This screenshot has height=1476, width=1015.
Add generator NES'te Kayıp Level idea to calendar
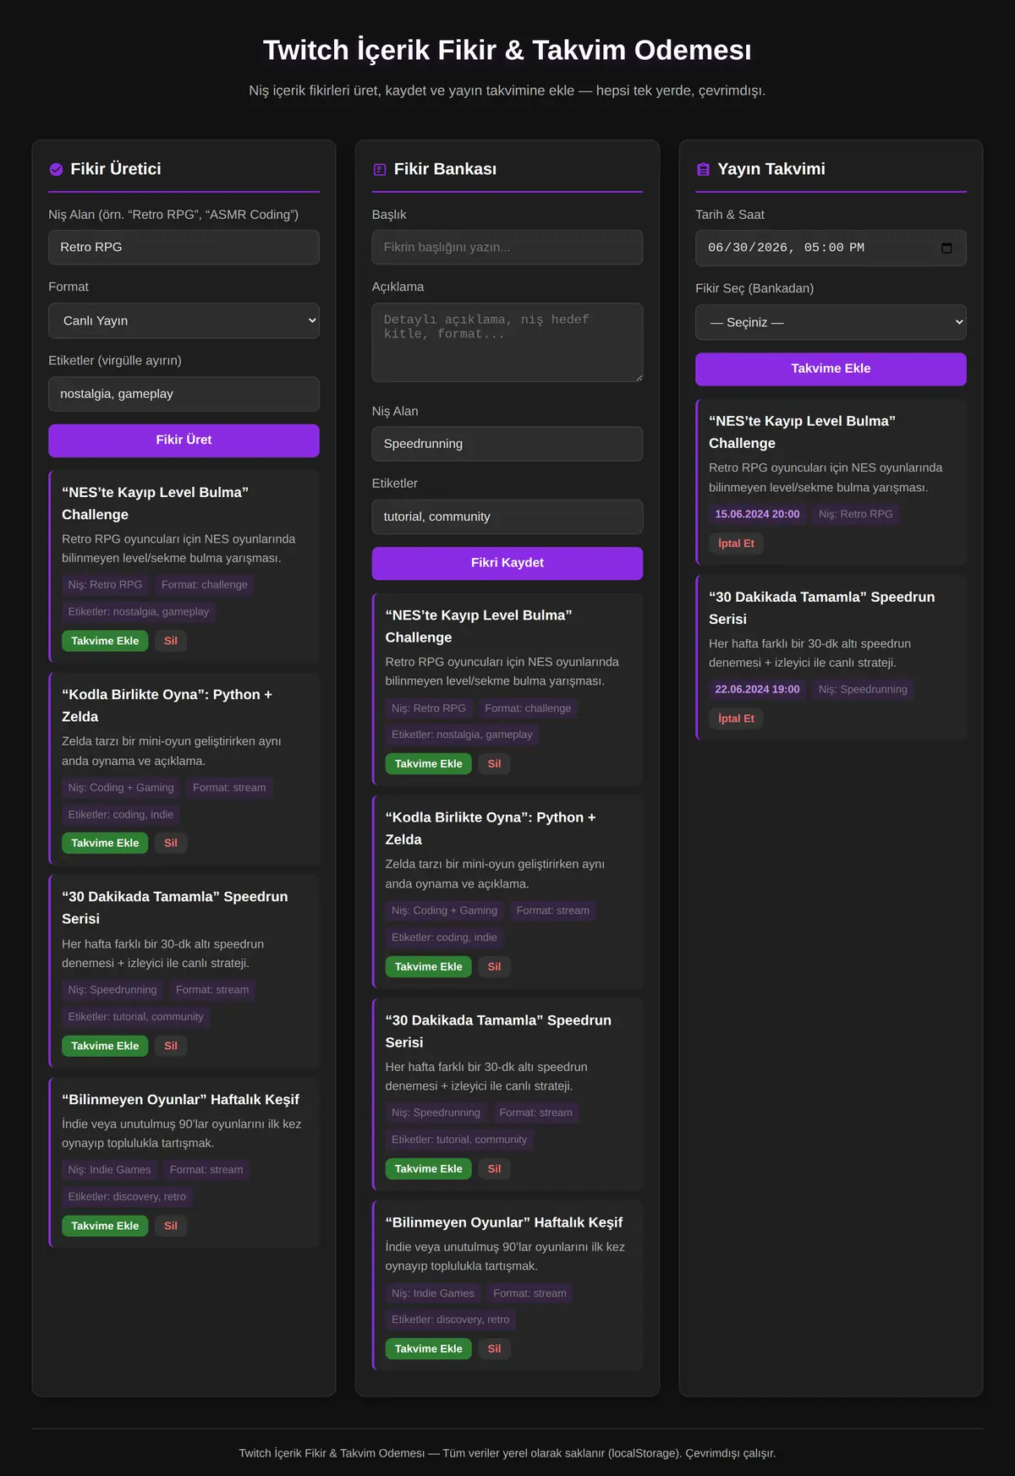pyautogui.click(x=105, y=641)
